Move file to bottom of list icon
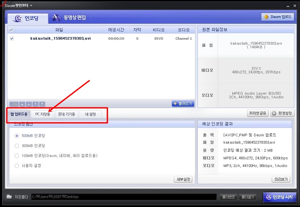 click(42, 104)
